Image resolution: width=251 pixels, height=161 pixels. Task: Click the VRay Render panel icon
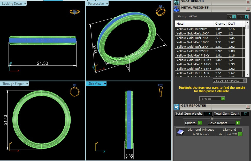tap(177, 2)
